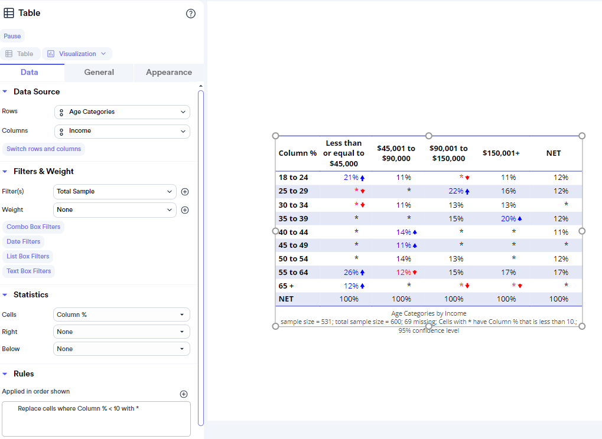
Task: Click the NET column header
Action: point(554,153)
